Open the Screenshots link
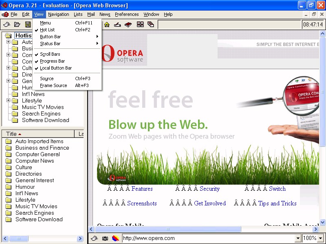Screen dimensions: 326x244 point(142,203)
